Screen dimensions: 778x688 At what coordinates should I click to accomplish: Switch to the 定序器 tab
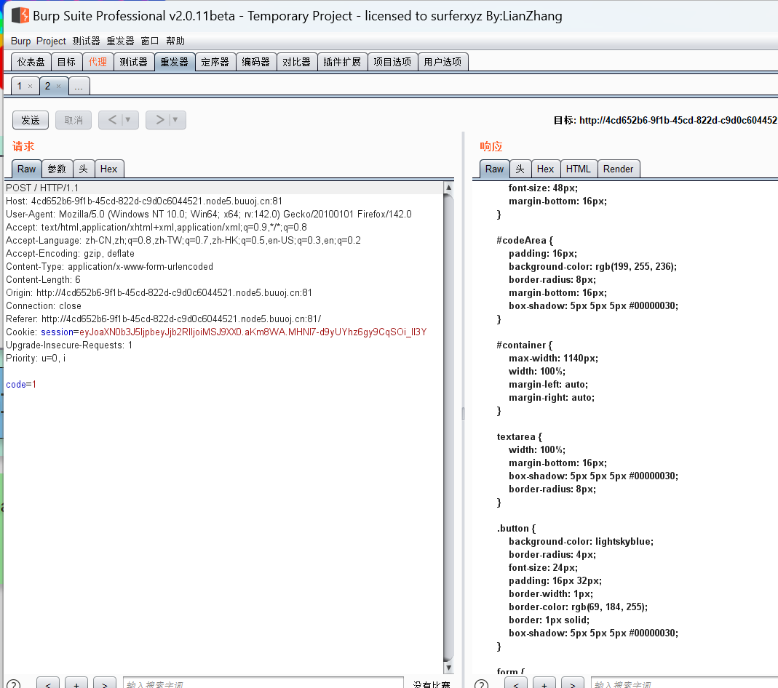pos(215,62)
